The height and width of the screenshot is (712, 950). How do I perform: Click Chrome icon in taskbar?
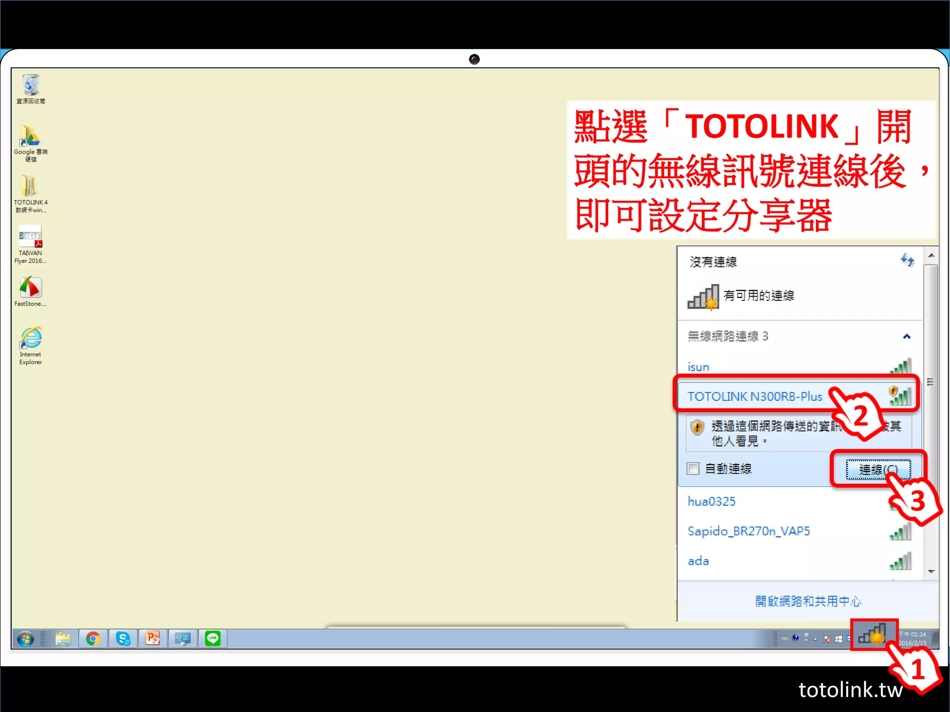tap(93, 639)
